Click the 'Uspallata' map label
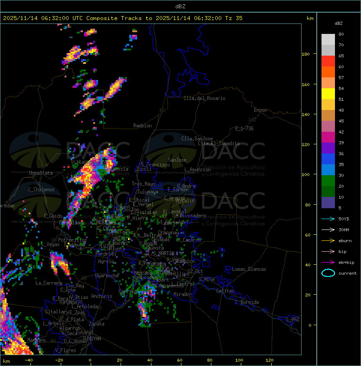This screenshot has height=366, width=361. coord(41,173)
